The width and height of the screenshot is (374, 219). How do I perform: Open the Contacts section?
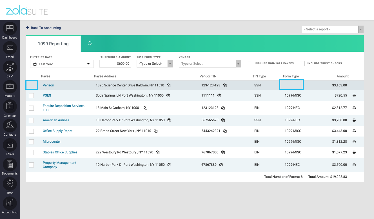coord(10,128)
